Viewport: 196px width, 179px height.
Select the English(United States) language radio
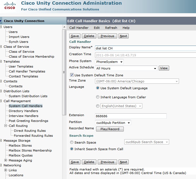click(98, 106)
